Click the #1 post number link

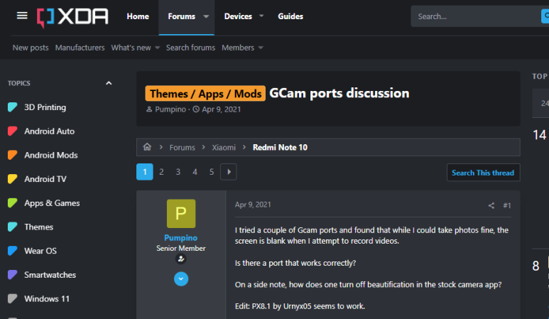(507, 205)
